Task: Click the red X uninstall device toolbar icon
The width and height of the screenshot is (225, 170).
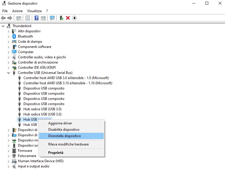Action: tap(68, 18)
